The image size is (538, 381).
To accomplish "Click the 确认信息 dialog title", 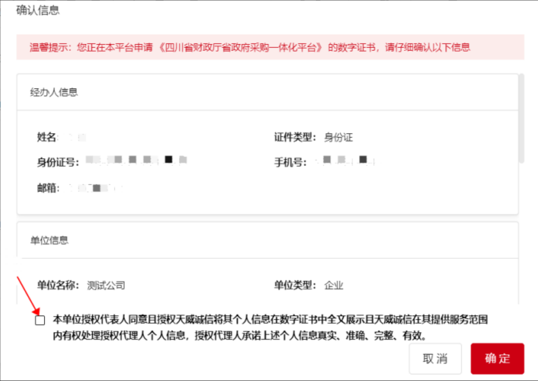I will click(x=38, y=11).
